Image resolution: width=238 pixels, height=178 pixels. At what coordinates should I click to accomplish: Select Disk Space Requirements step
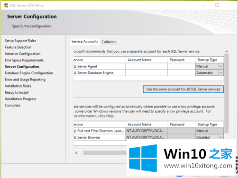pos(24,60)
